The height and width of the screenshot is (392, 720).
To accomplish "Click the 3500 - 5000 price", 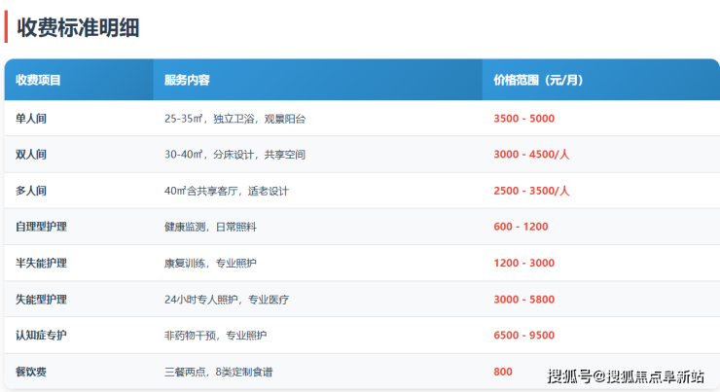I will pos(523,119).
